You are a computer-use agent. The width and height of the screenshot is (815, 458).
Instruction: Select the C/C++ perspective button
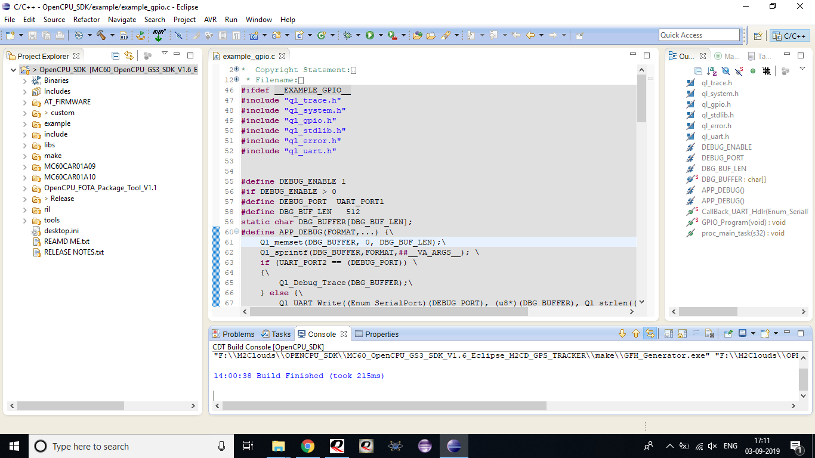click(x=789, y=36)
